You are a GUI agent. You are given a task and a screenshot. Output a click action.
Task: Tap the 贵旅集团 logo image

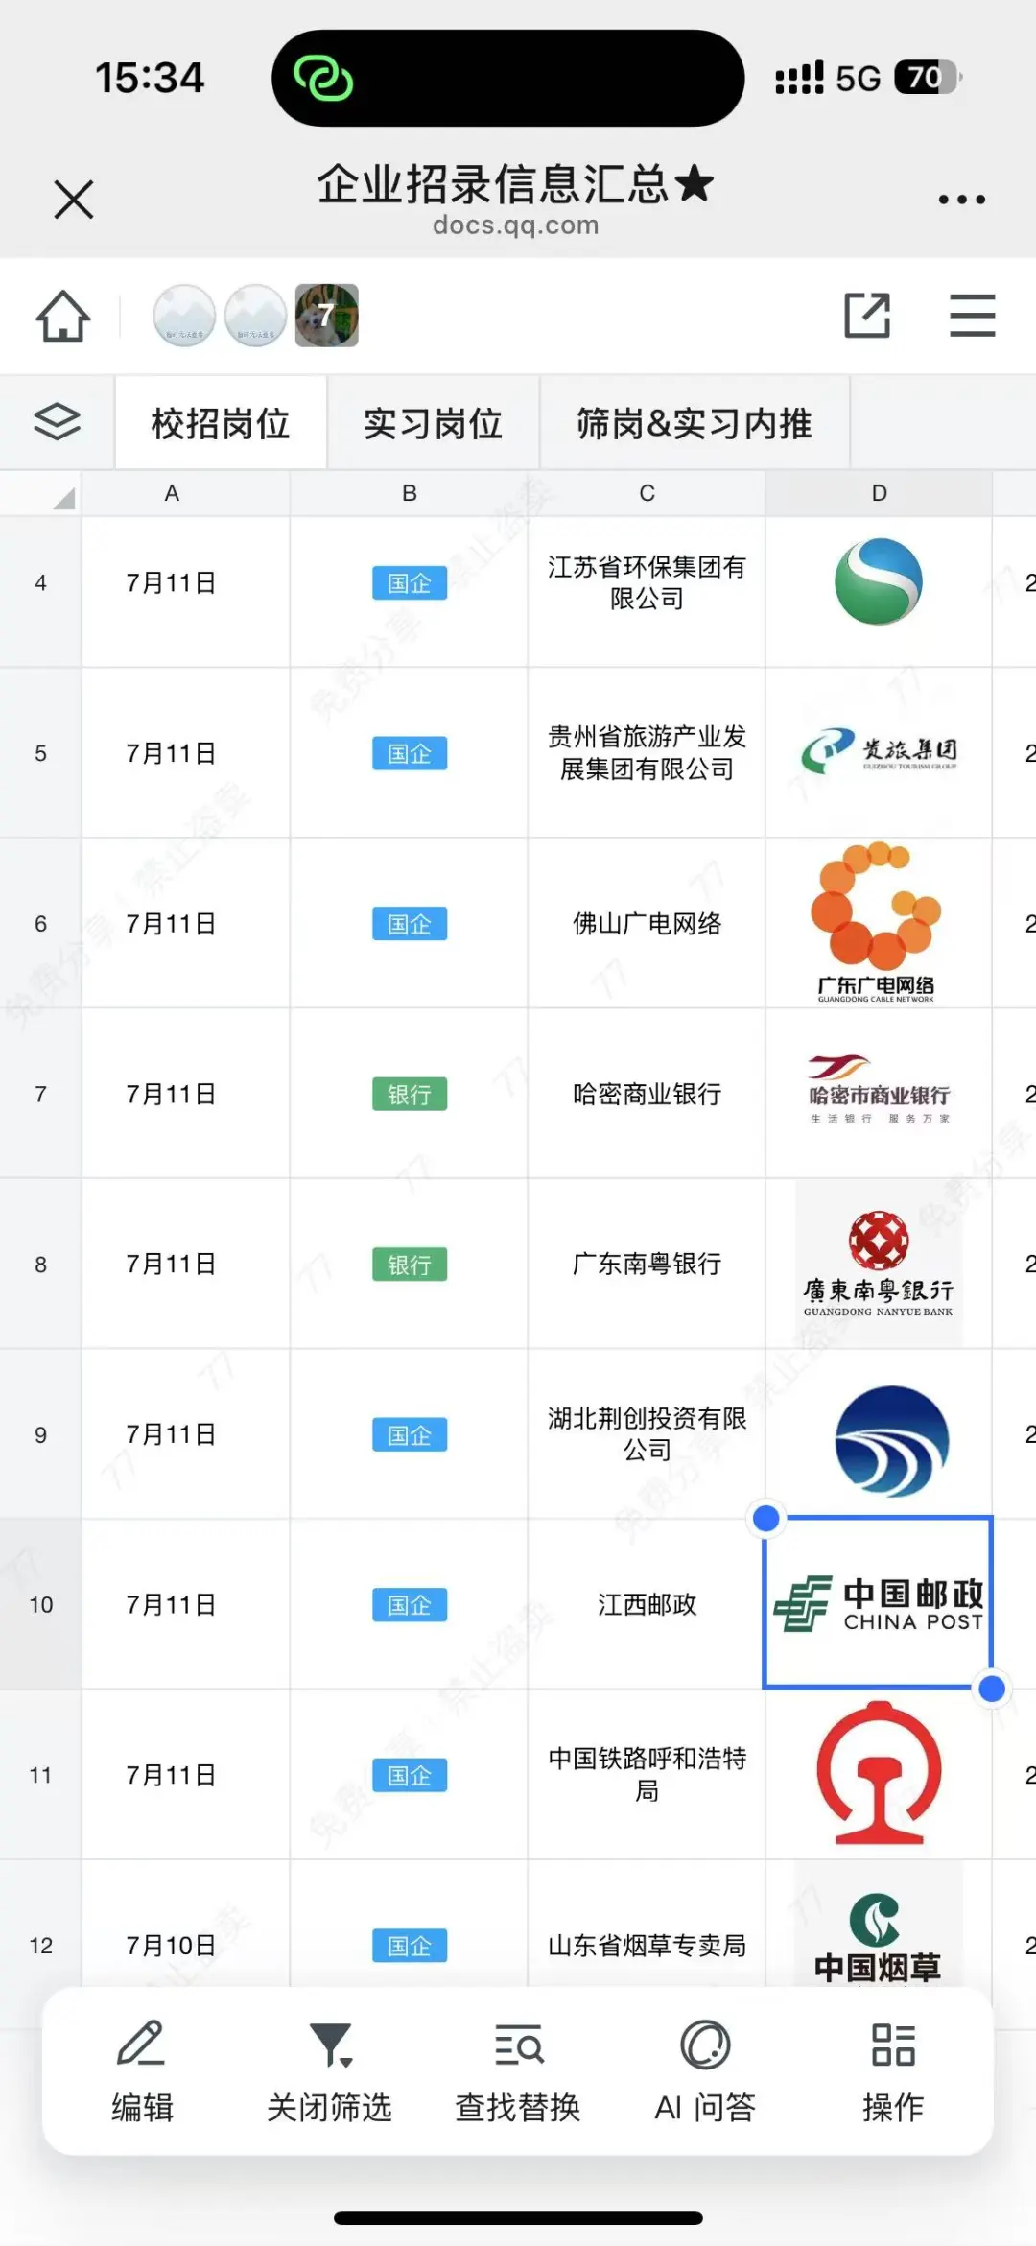tap(879, 751)
